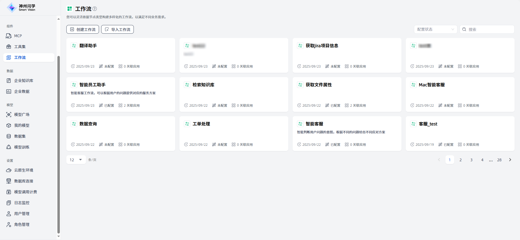This screenshot has height=240, width=520.
Task: Click the 模型广场 sidebar icon
Action: (9, 115)
